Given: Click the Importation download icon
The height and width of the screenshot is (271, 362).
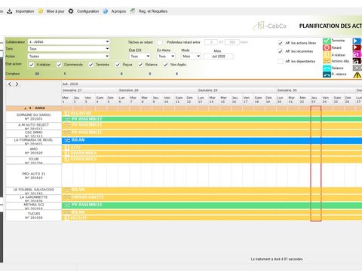Looking at the screenshot, I should coord(10,11).
